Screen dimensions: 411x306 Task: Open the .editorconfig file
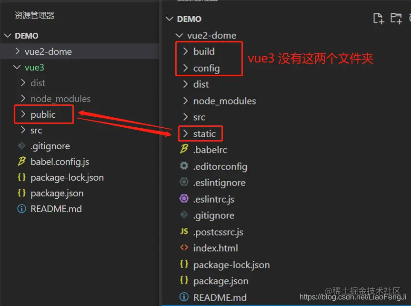click(x=220, y=166)
